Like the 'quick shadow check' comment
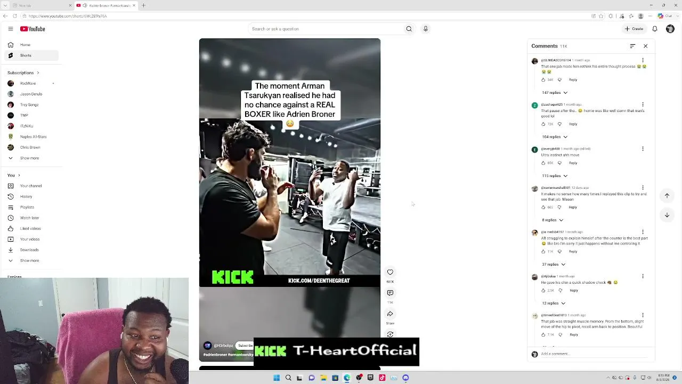Image resolution: width=682 pixels, height=384 pixels. [543, 291]
